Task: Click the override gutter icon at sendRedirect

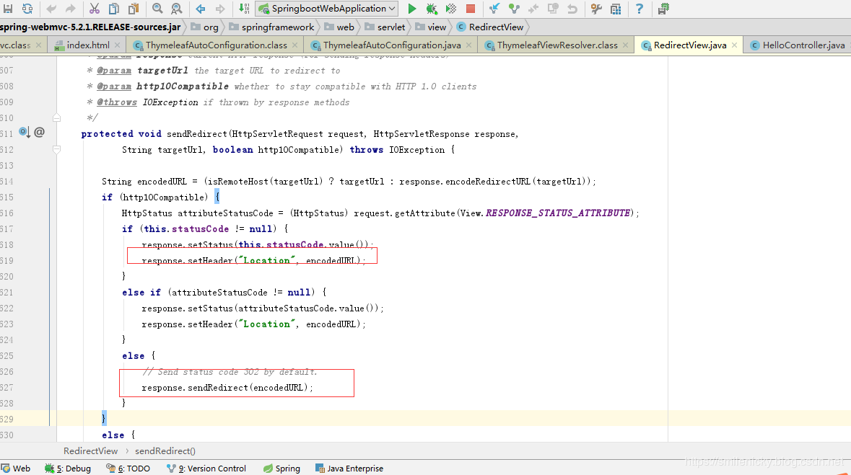Action: point(25,132)
